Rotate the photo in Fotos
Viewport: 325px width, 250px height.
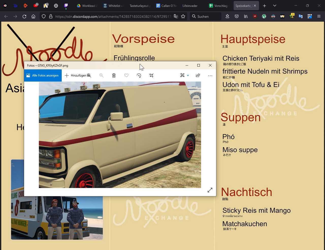point(139,75)
